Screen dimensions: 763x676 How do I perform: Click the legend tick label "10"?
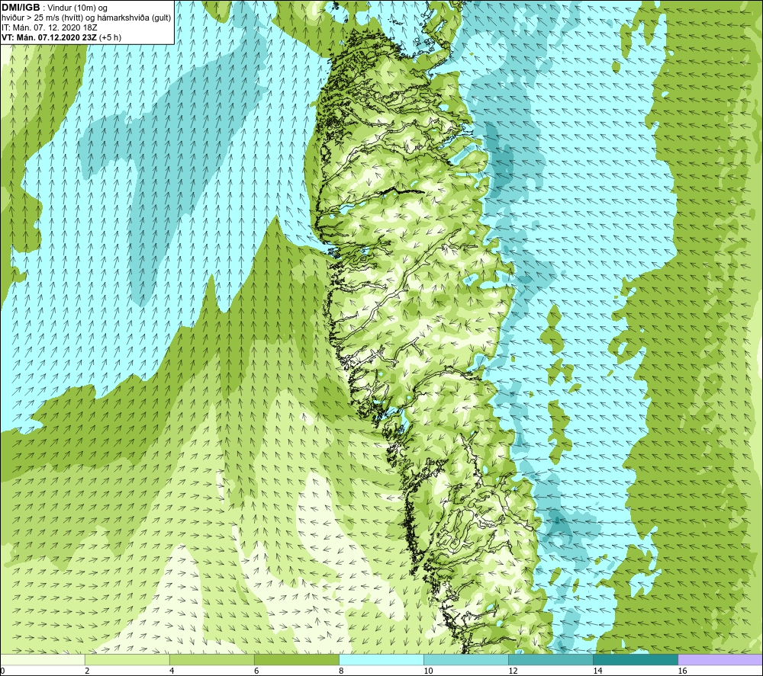coord(428,671)
